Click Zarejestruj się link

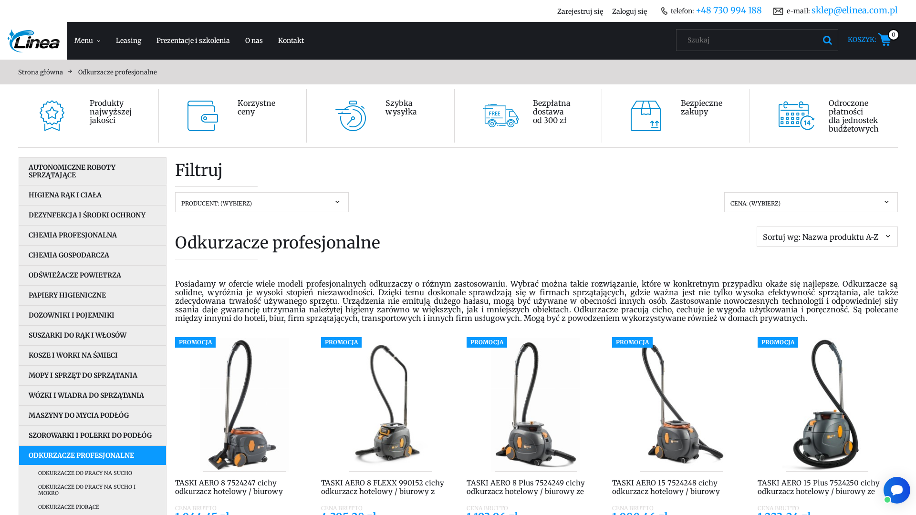tap(580, 11)
